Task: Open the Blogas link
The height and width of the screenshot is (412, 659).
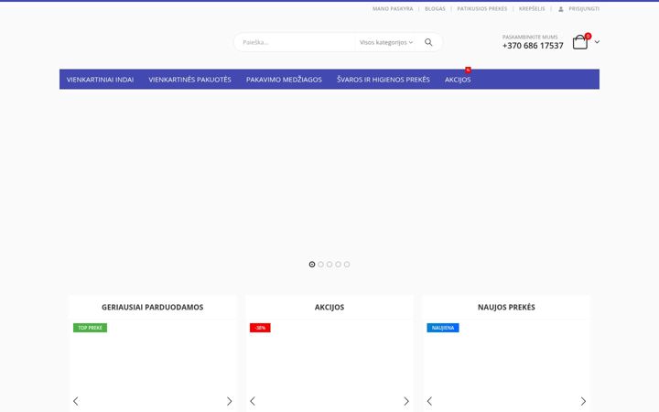Action: click(x=435, y=9)
